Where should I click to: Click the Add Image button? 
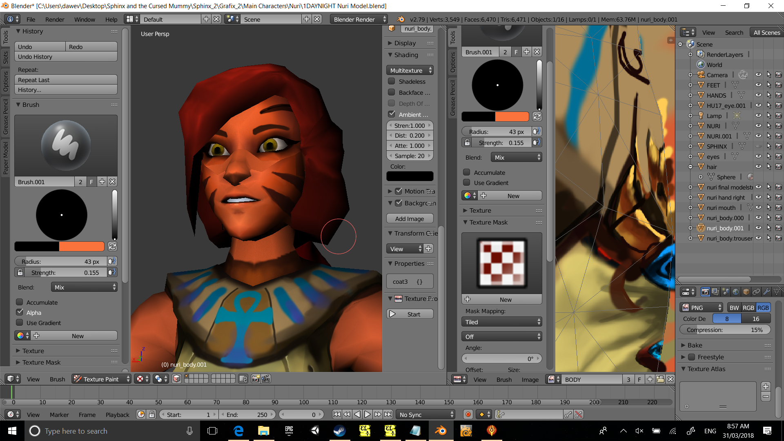410,218
